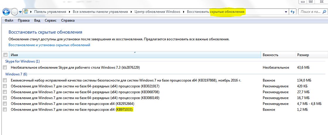Click the '27,7 МБ' size value

pos(303,92)
